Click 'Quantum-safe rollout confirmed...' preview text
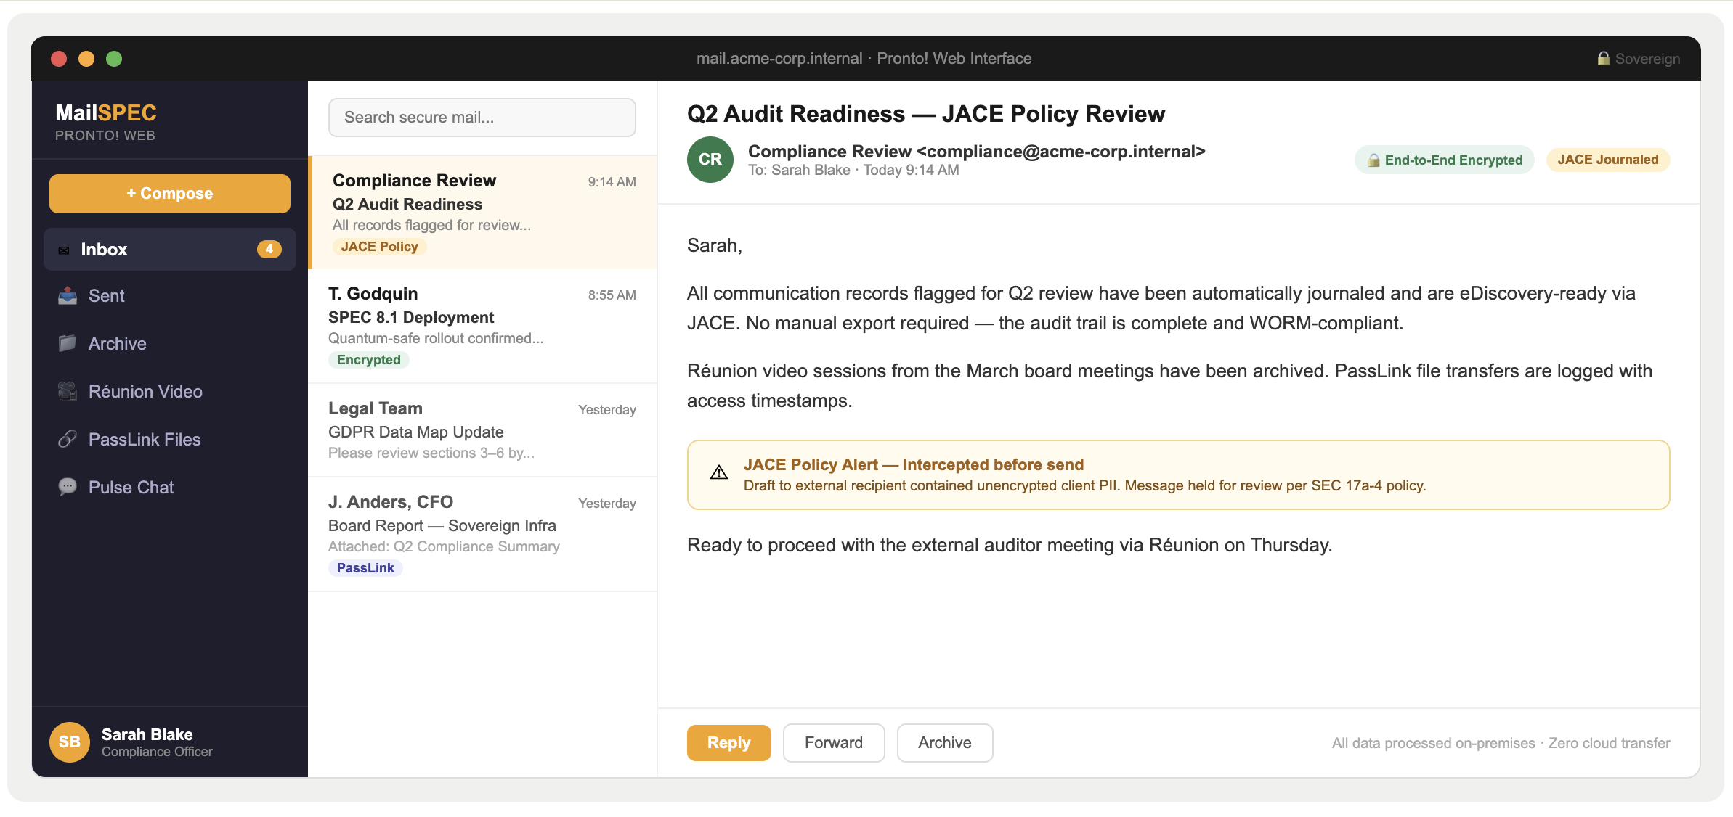 [435, 338]
